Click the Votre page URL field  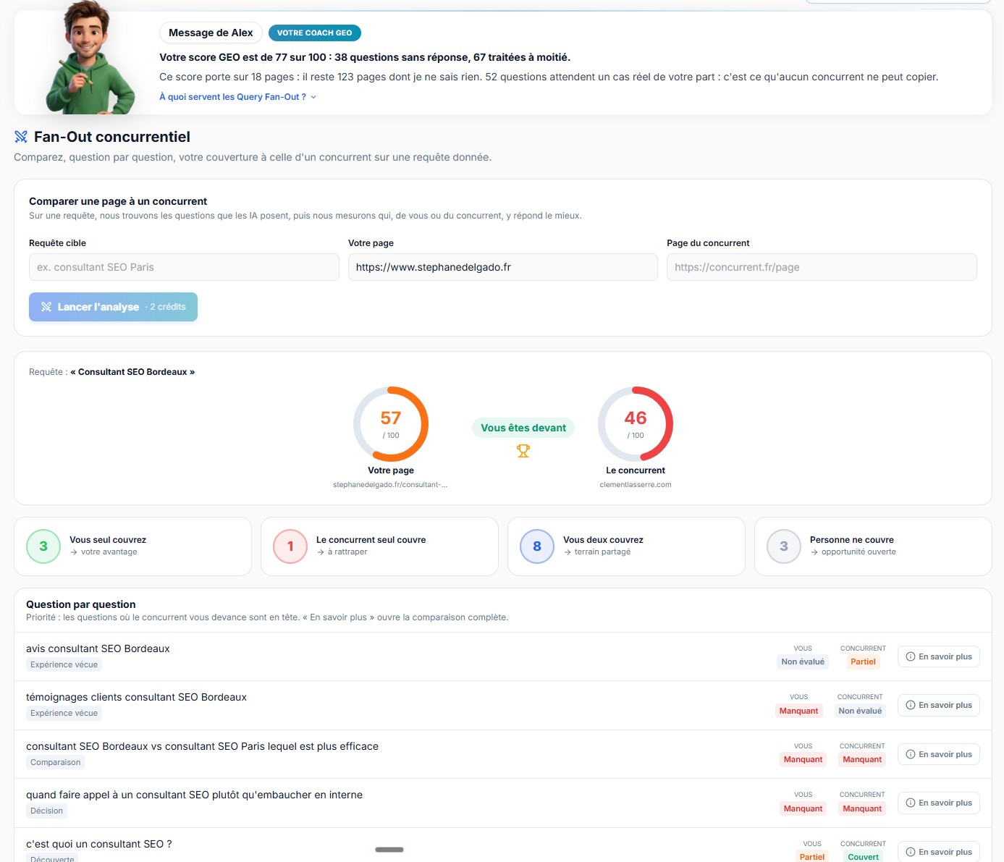(503, 267)
